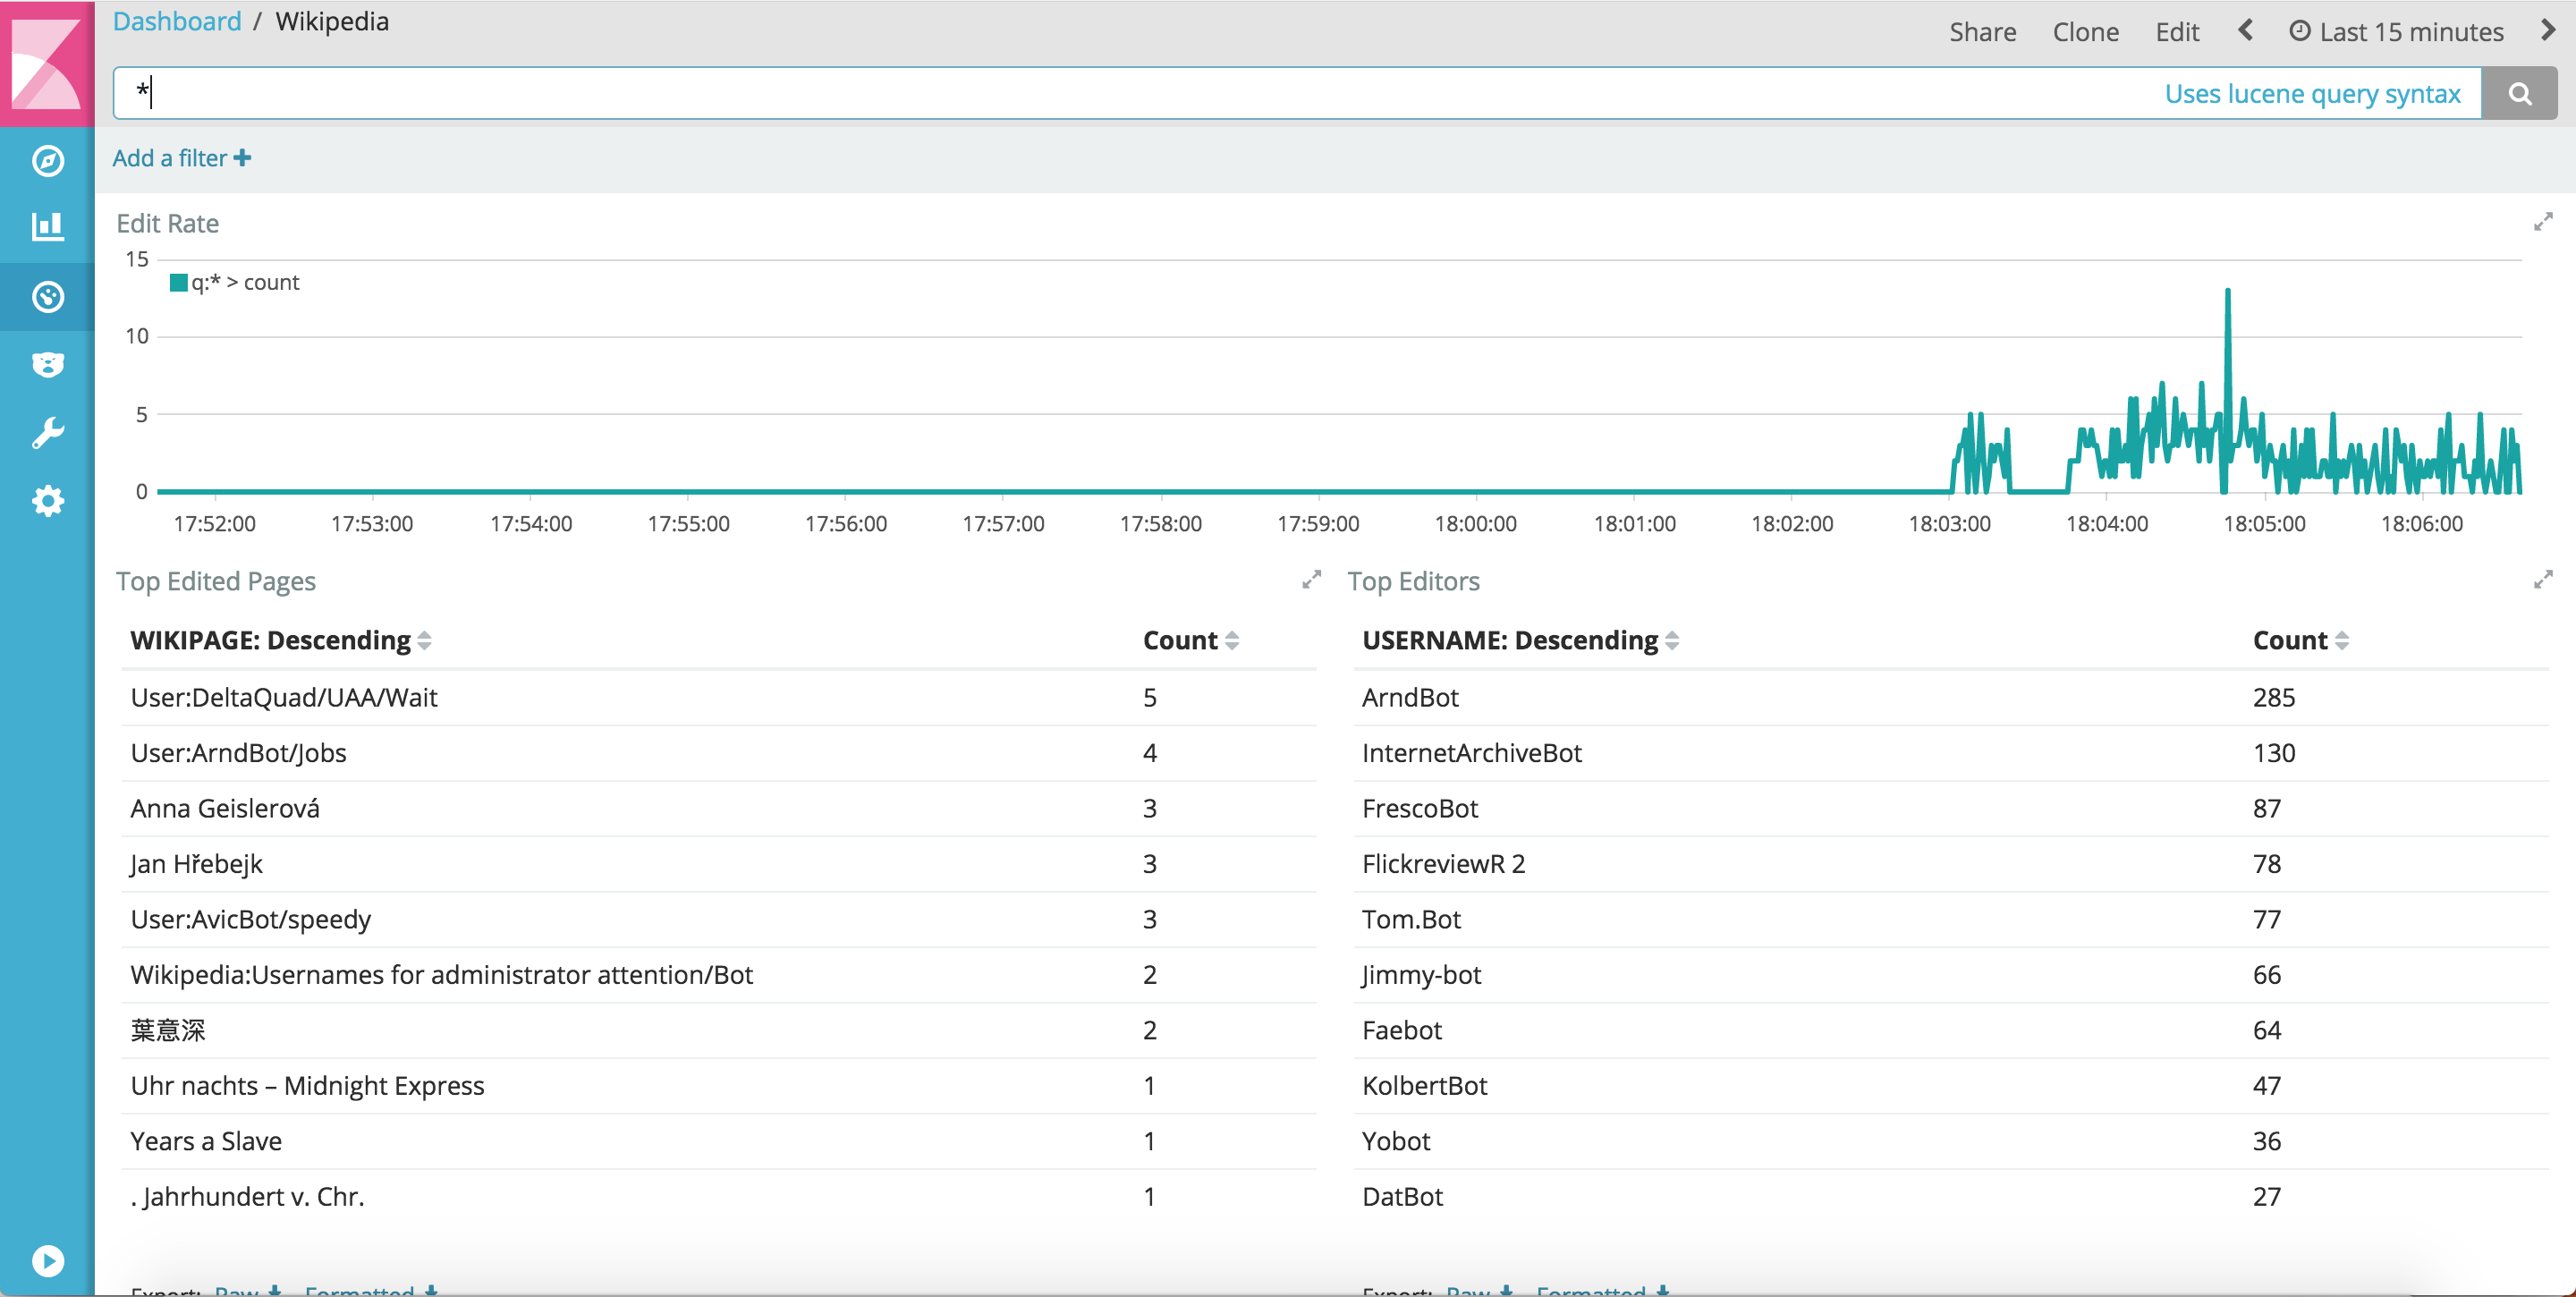Sort Top Edited Pages by Count

click(x=1191, y=640)
